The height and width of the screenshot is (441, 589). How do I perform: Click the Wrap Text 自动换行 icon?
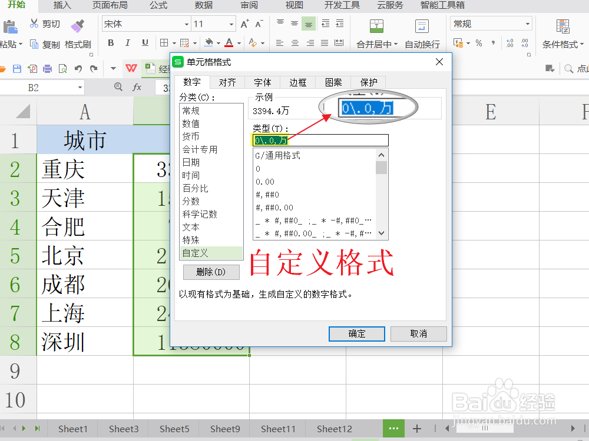click(x=422, y=26)
